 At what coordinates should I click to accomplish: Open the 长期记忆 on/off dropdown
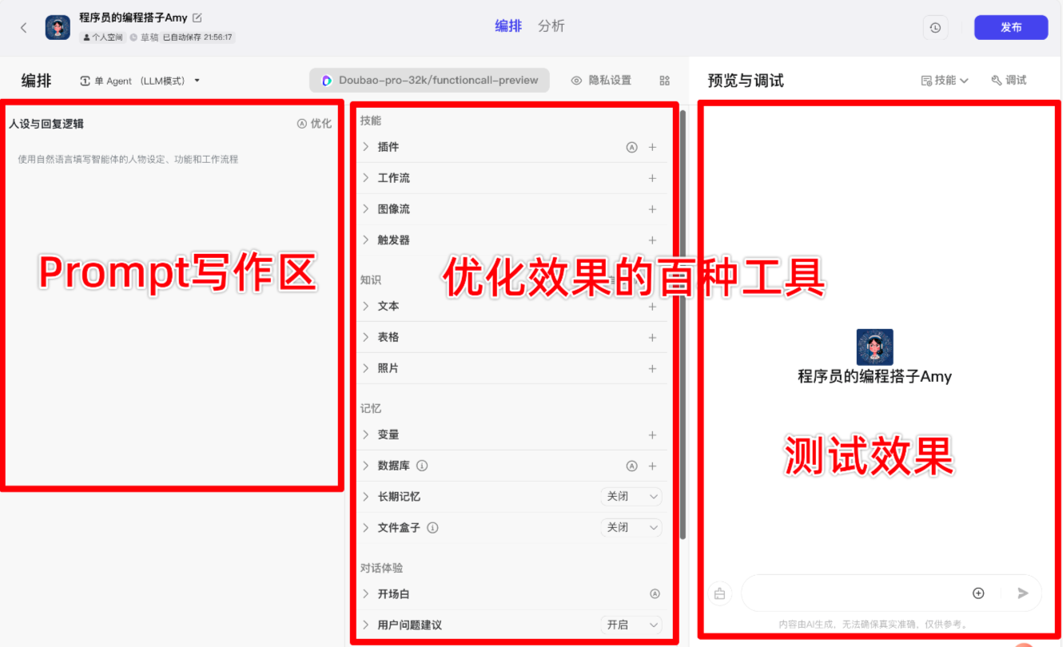coord(631,497)
